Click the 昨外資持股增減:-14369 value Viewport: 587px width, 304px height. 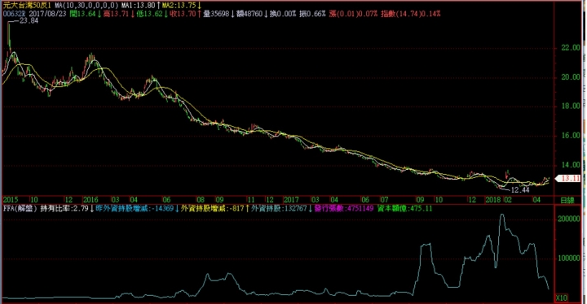coord(137,208)
